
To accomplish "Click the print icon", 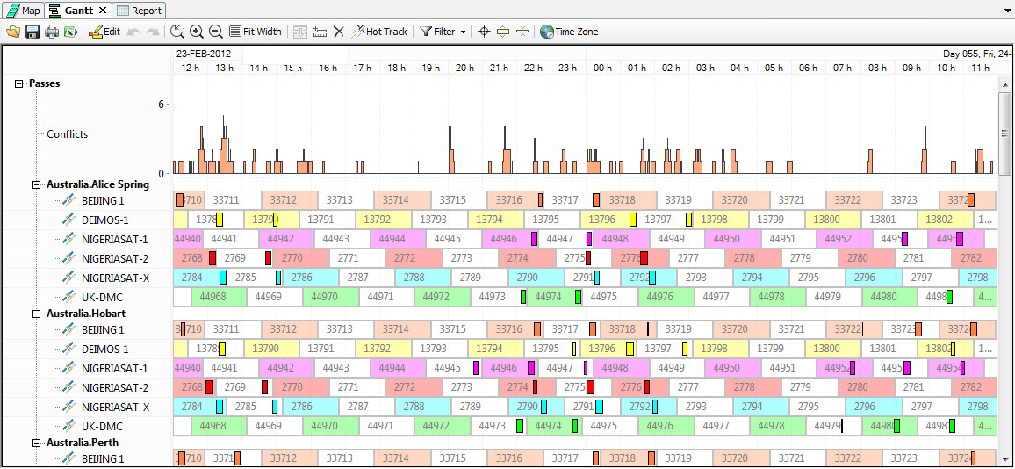I will (52, 32).
